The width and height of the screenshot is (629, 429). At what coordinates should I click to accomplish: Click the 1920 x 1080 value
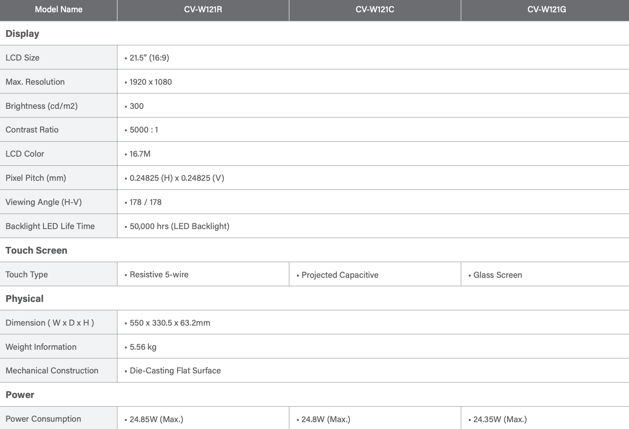click(151, 82)
